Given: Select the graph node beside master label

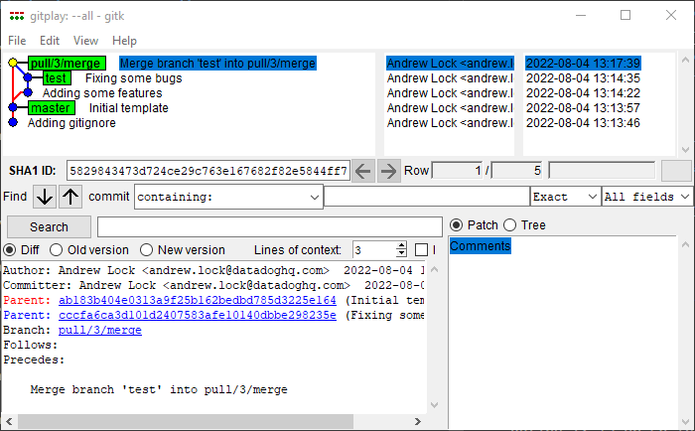Looking at the screenshot, I should click(13, 107).
